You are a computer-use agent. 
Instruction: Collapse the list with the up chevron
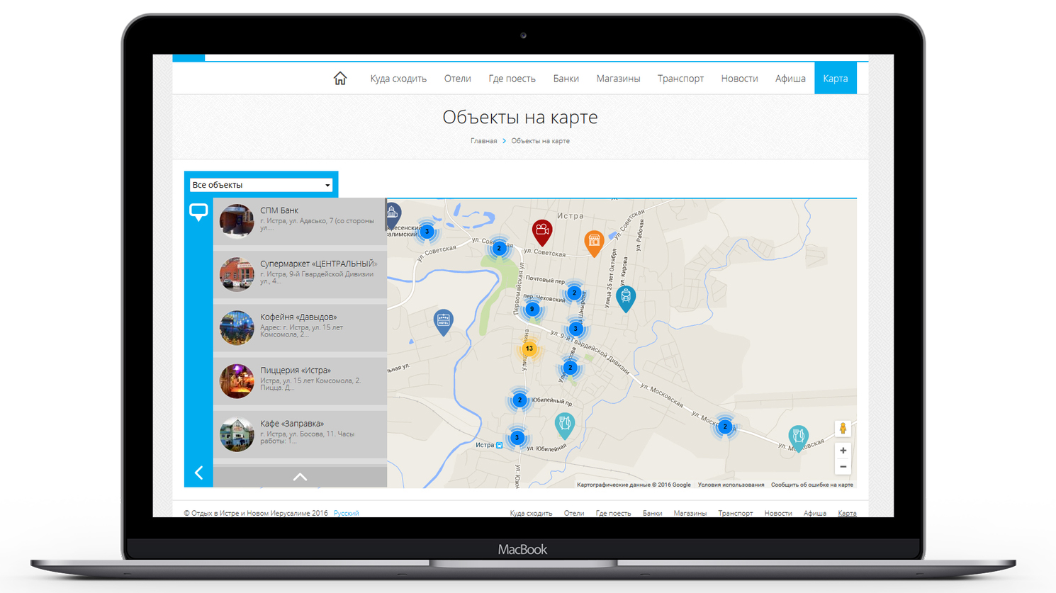pyautogui.click(x=300, y=477)
